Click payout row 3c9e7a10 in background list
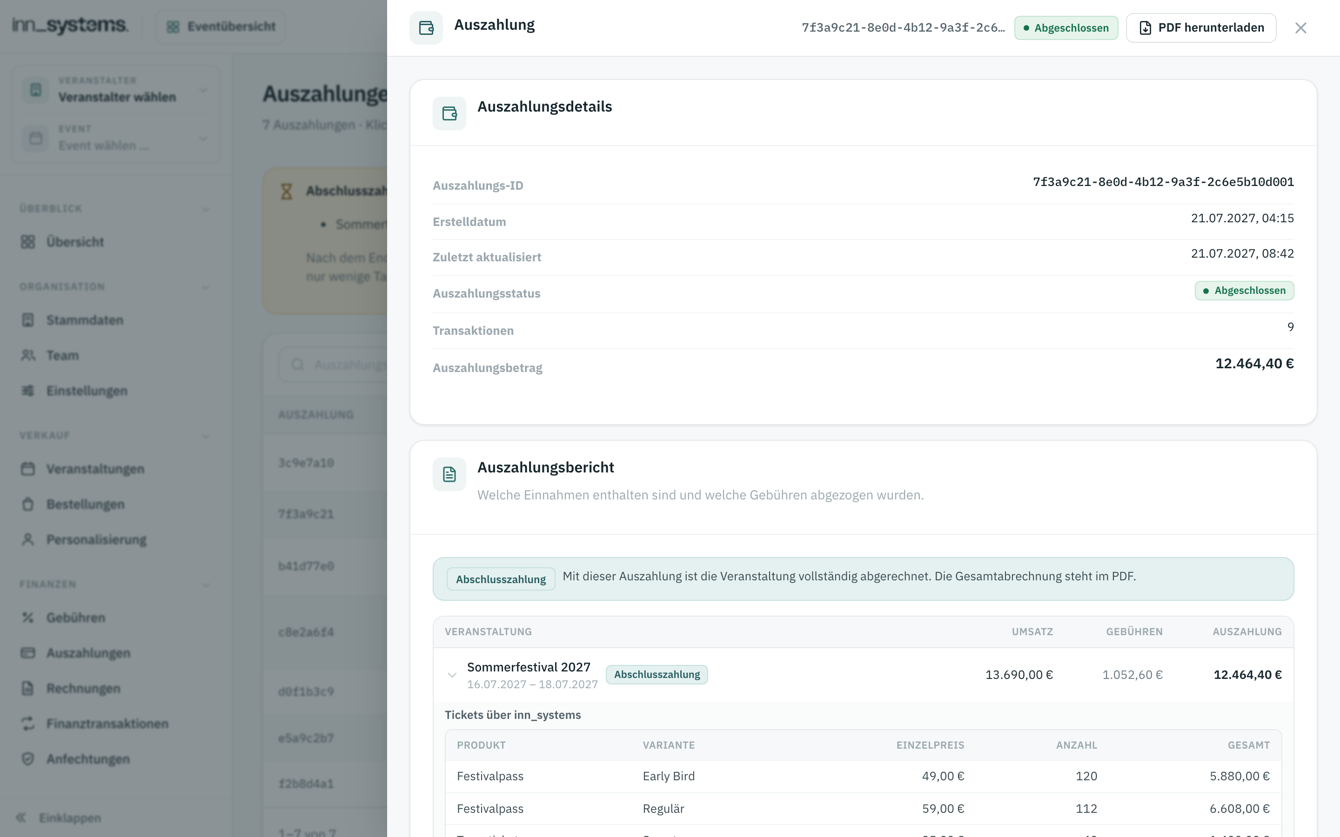This screenshot has height=837, width=1340. pyautogui.click(x=325, y=463)
